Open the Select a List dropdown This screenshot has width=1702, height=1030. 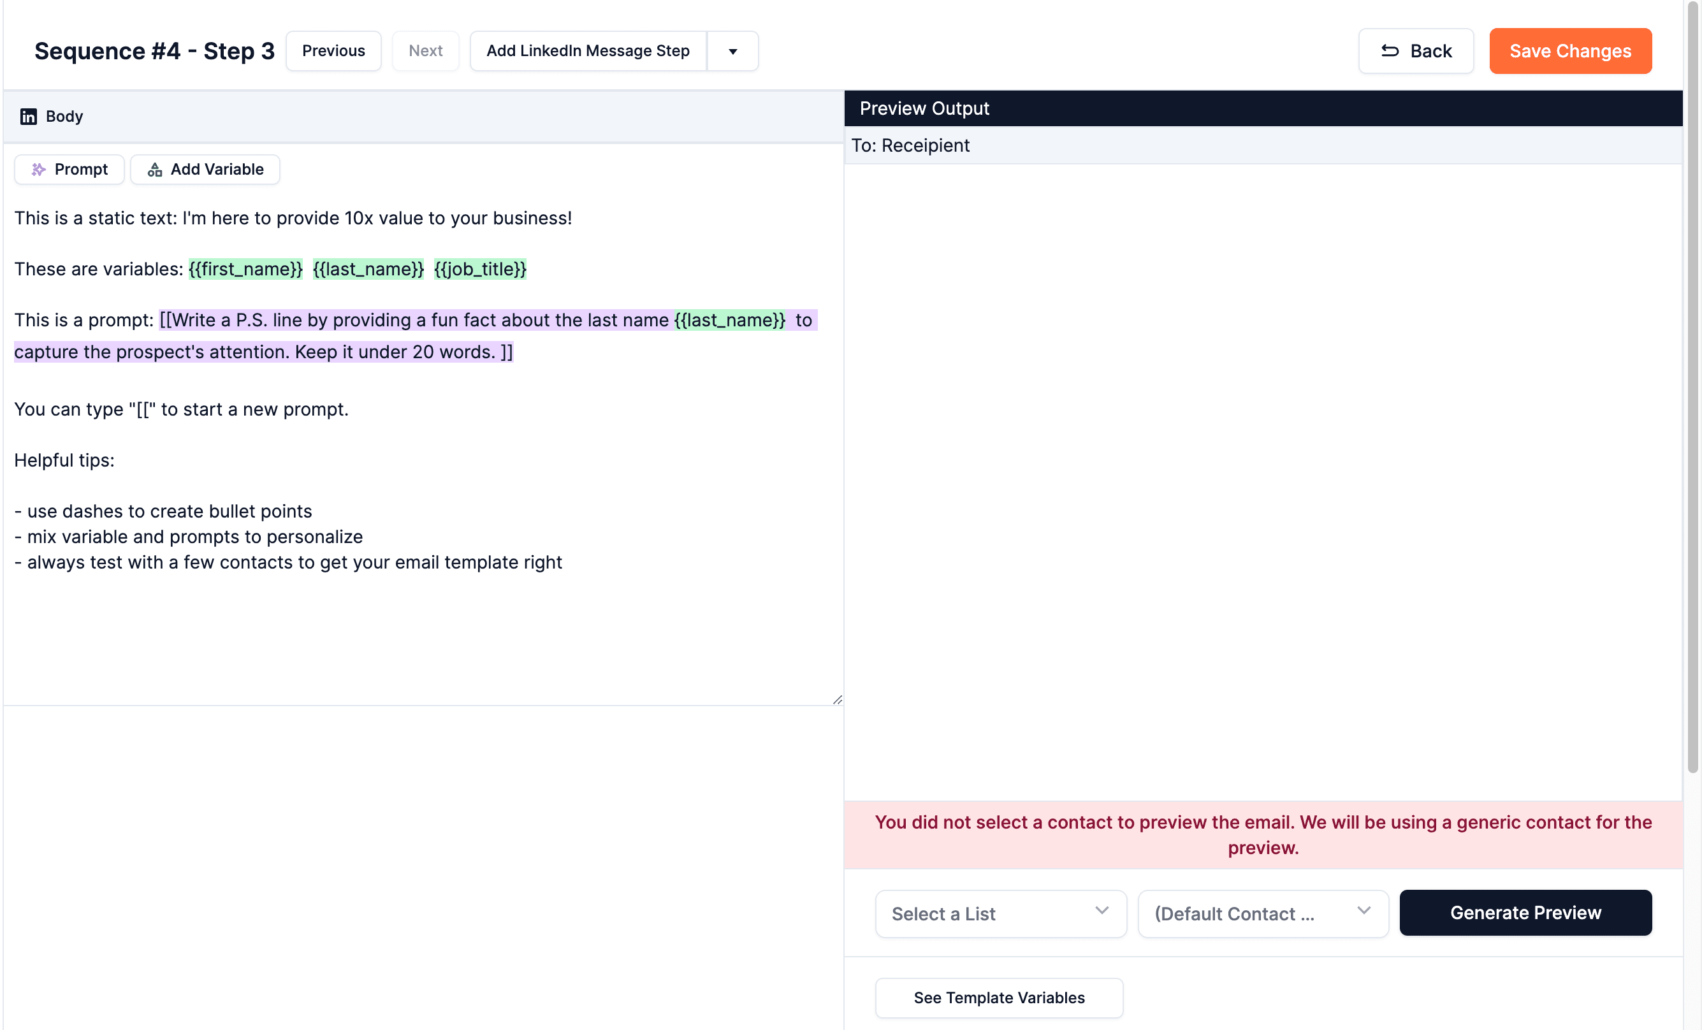1000,913
